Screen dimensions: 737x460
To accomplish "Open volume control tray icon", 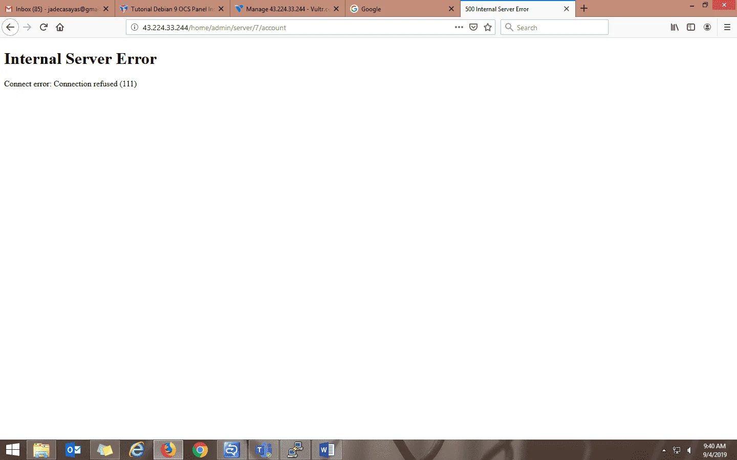I will pyautogui.click(x=689, y=450).
